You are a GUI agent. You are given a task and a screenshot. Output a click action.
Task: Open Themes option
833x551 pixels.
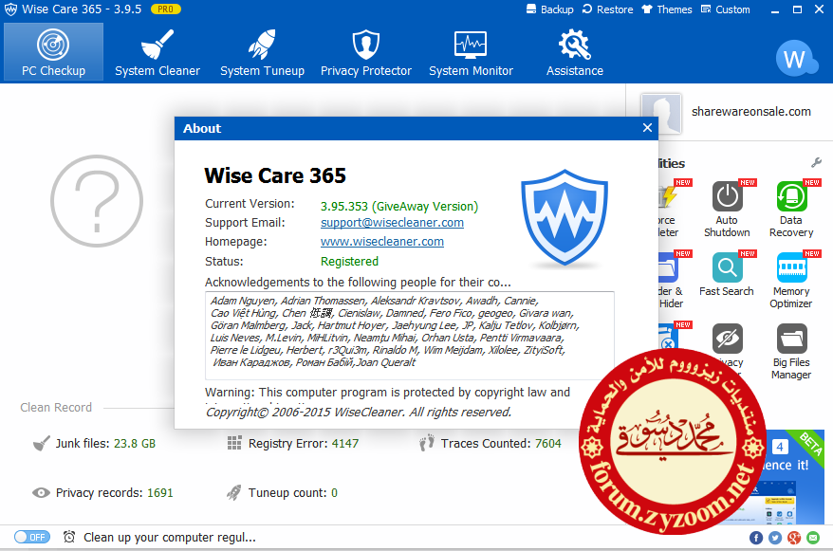[667, 9]
